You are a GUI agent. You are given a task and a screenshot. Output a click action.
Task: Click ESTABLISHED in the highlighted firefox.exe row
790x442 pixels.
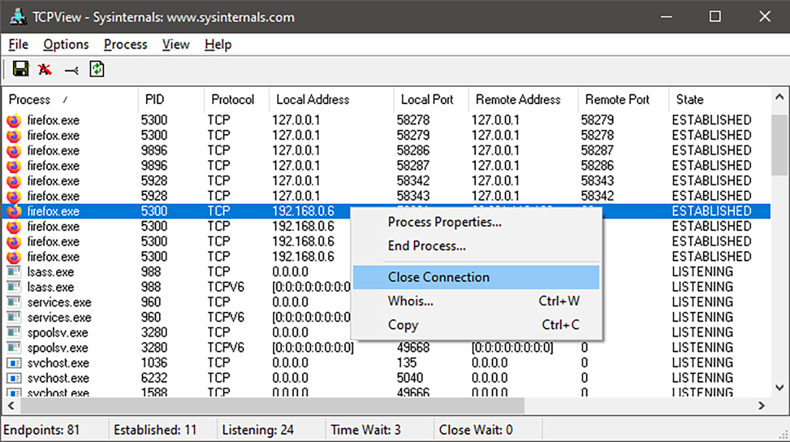(x=712, y=211)
